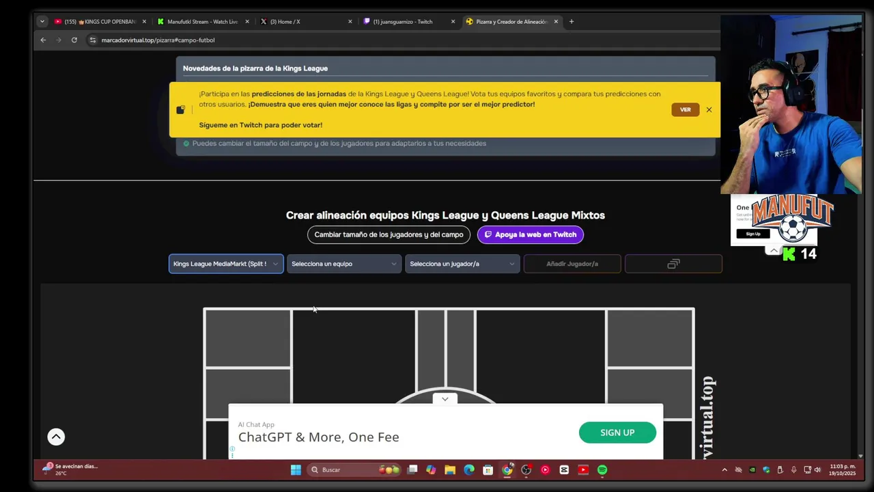Open volume control in system tray
The width and height of the screenshot is (874, 492).
point(817,469)
